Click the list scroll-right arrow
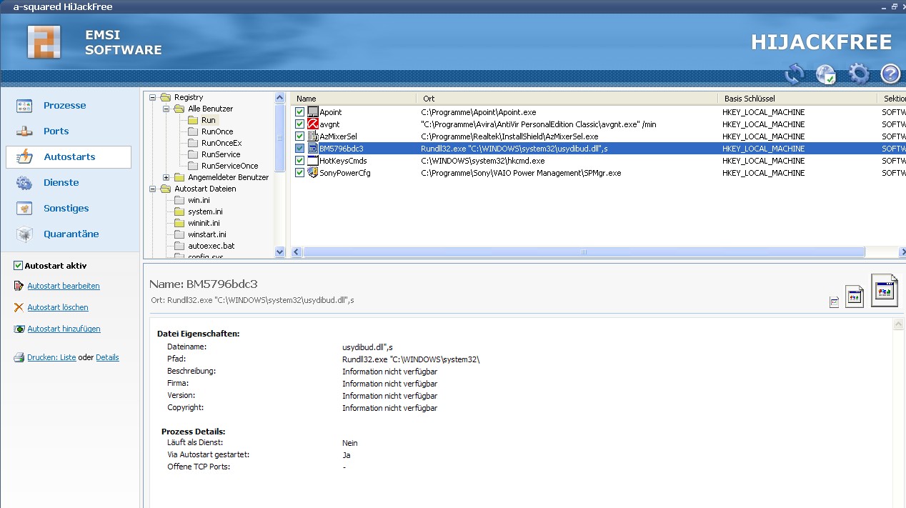Viewport: 906px width, 508px height. [902, 252]
